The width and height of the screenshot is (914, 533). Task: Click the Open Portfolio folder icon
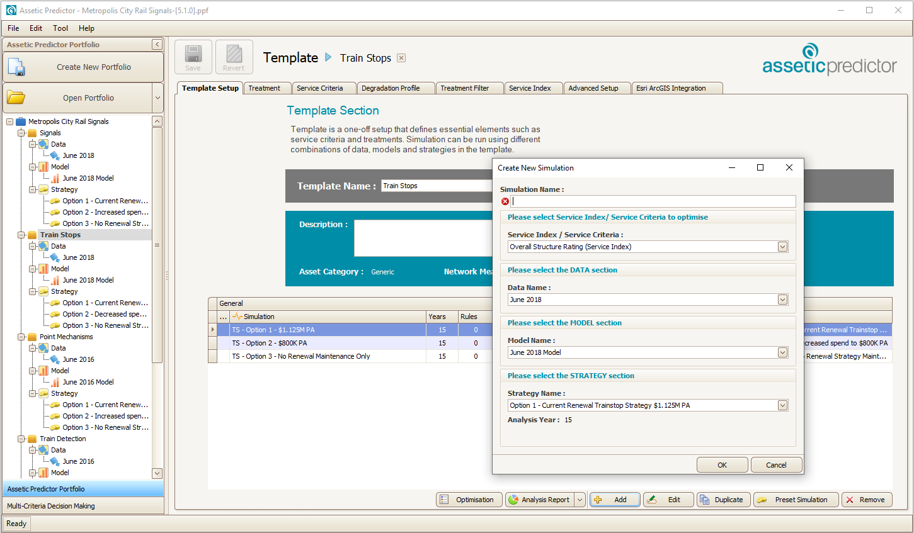(x=16, y=98)
